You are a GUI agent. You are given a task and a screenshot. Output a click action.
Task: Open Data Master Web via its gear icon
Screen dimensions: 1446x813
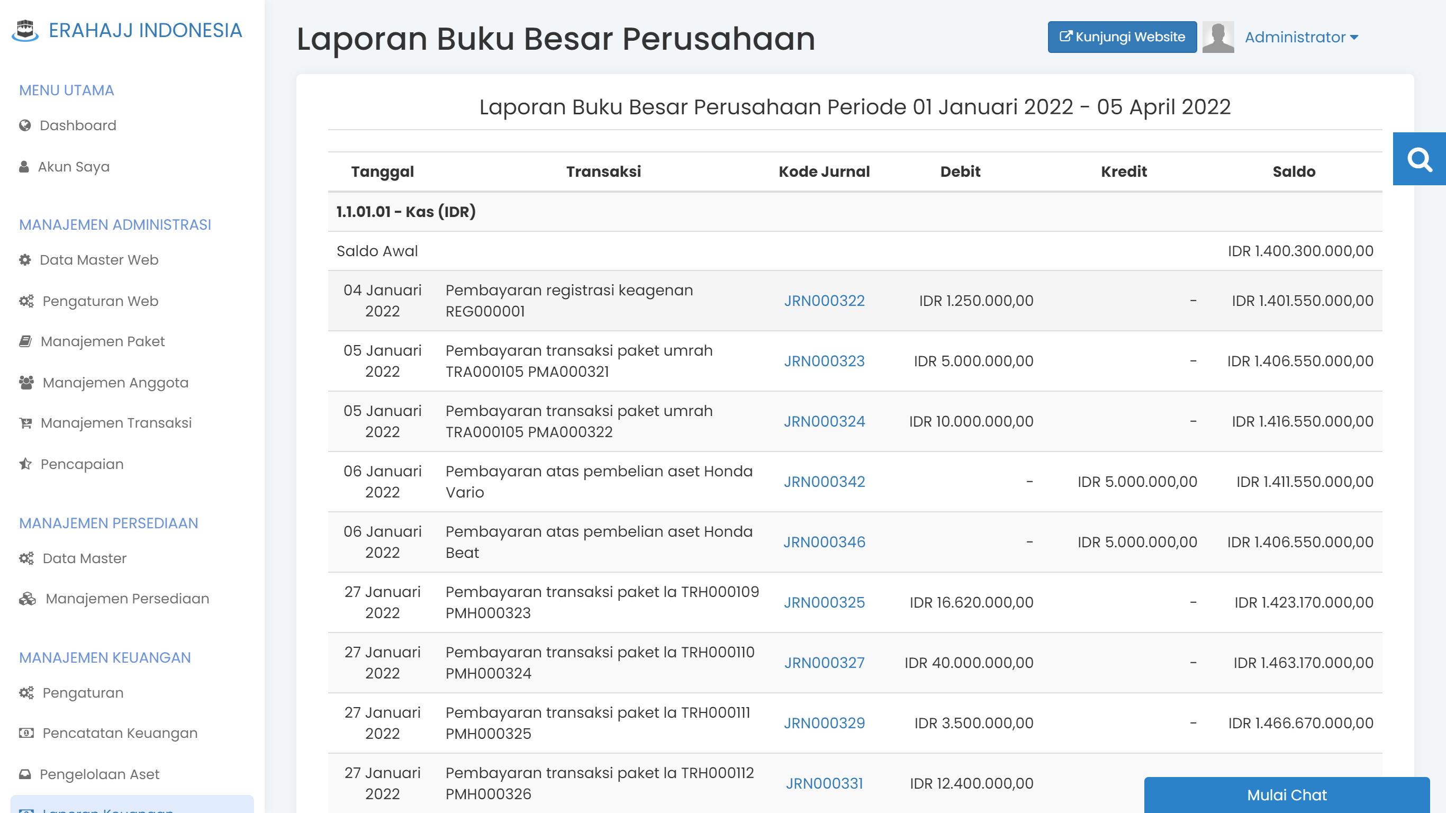(x=24, y=259)
